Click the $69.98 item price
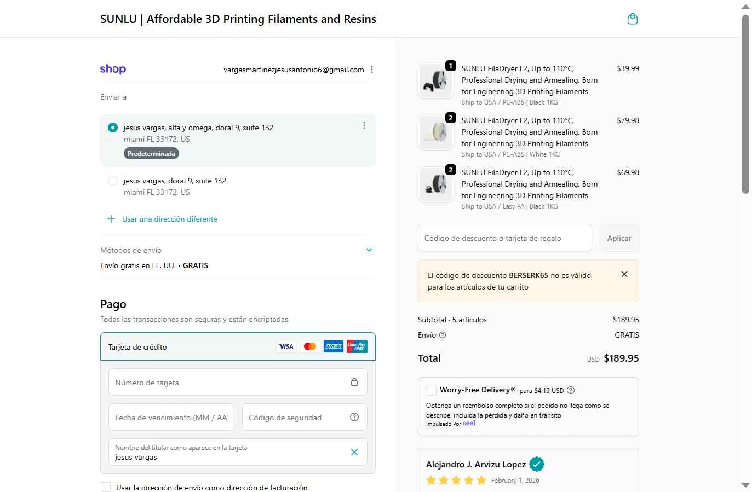Viewport: 752px width, 492px height. pyautogui.click(x=628, y=172)
